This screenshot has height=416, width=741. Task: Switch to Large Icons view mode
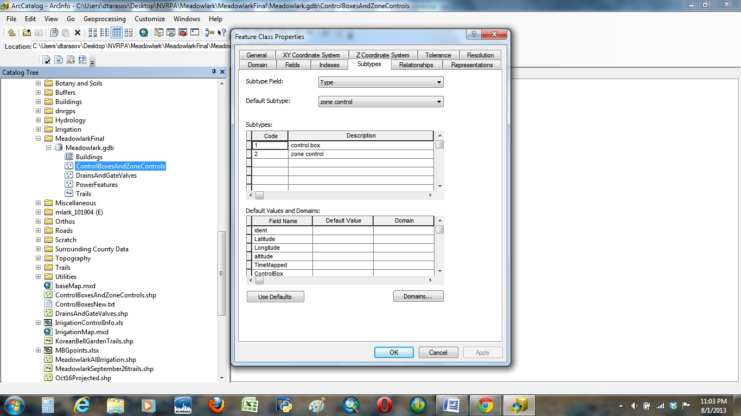tap(92, 32)
